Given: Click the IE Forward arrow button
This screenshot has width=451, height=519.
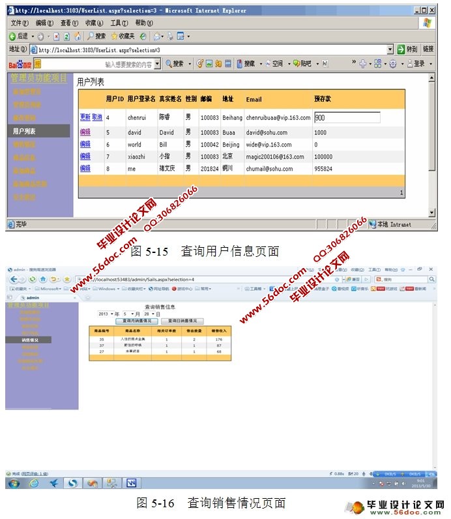Looking at the screenshot, I should click(x=40, y=37).
